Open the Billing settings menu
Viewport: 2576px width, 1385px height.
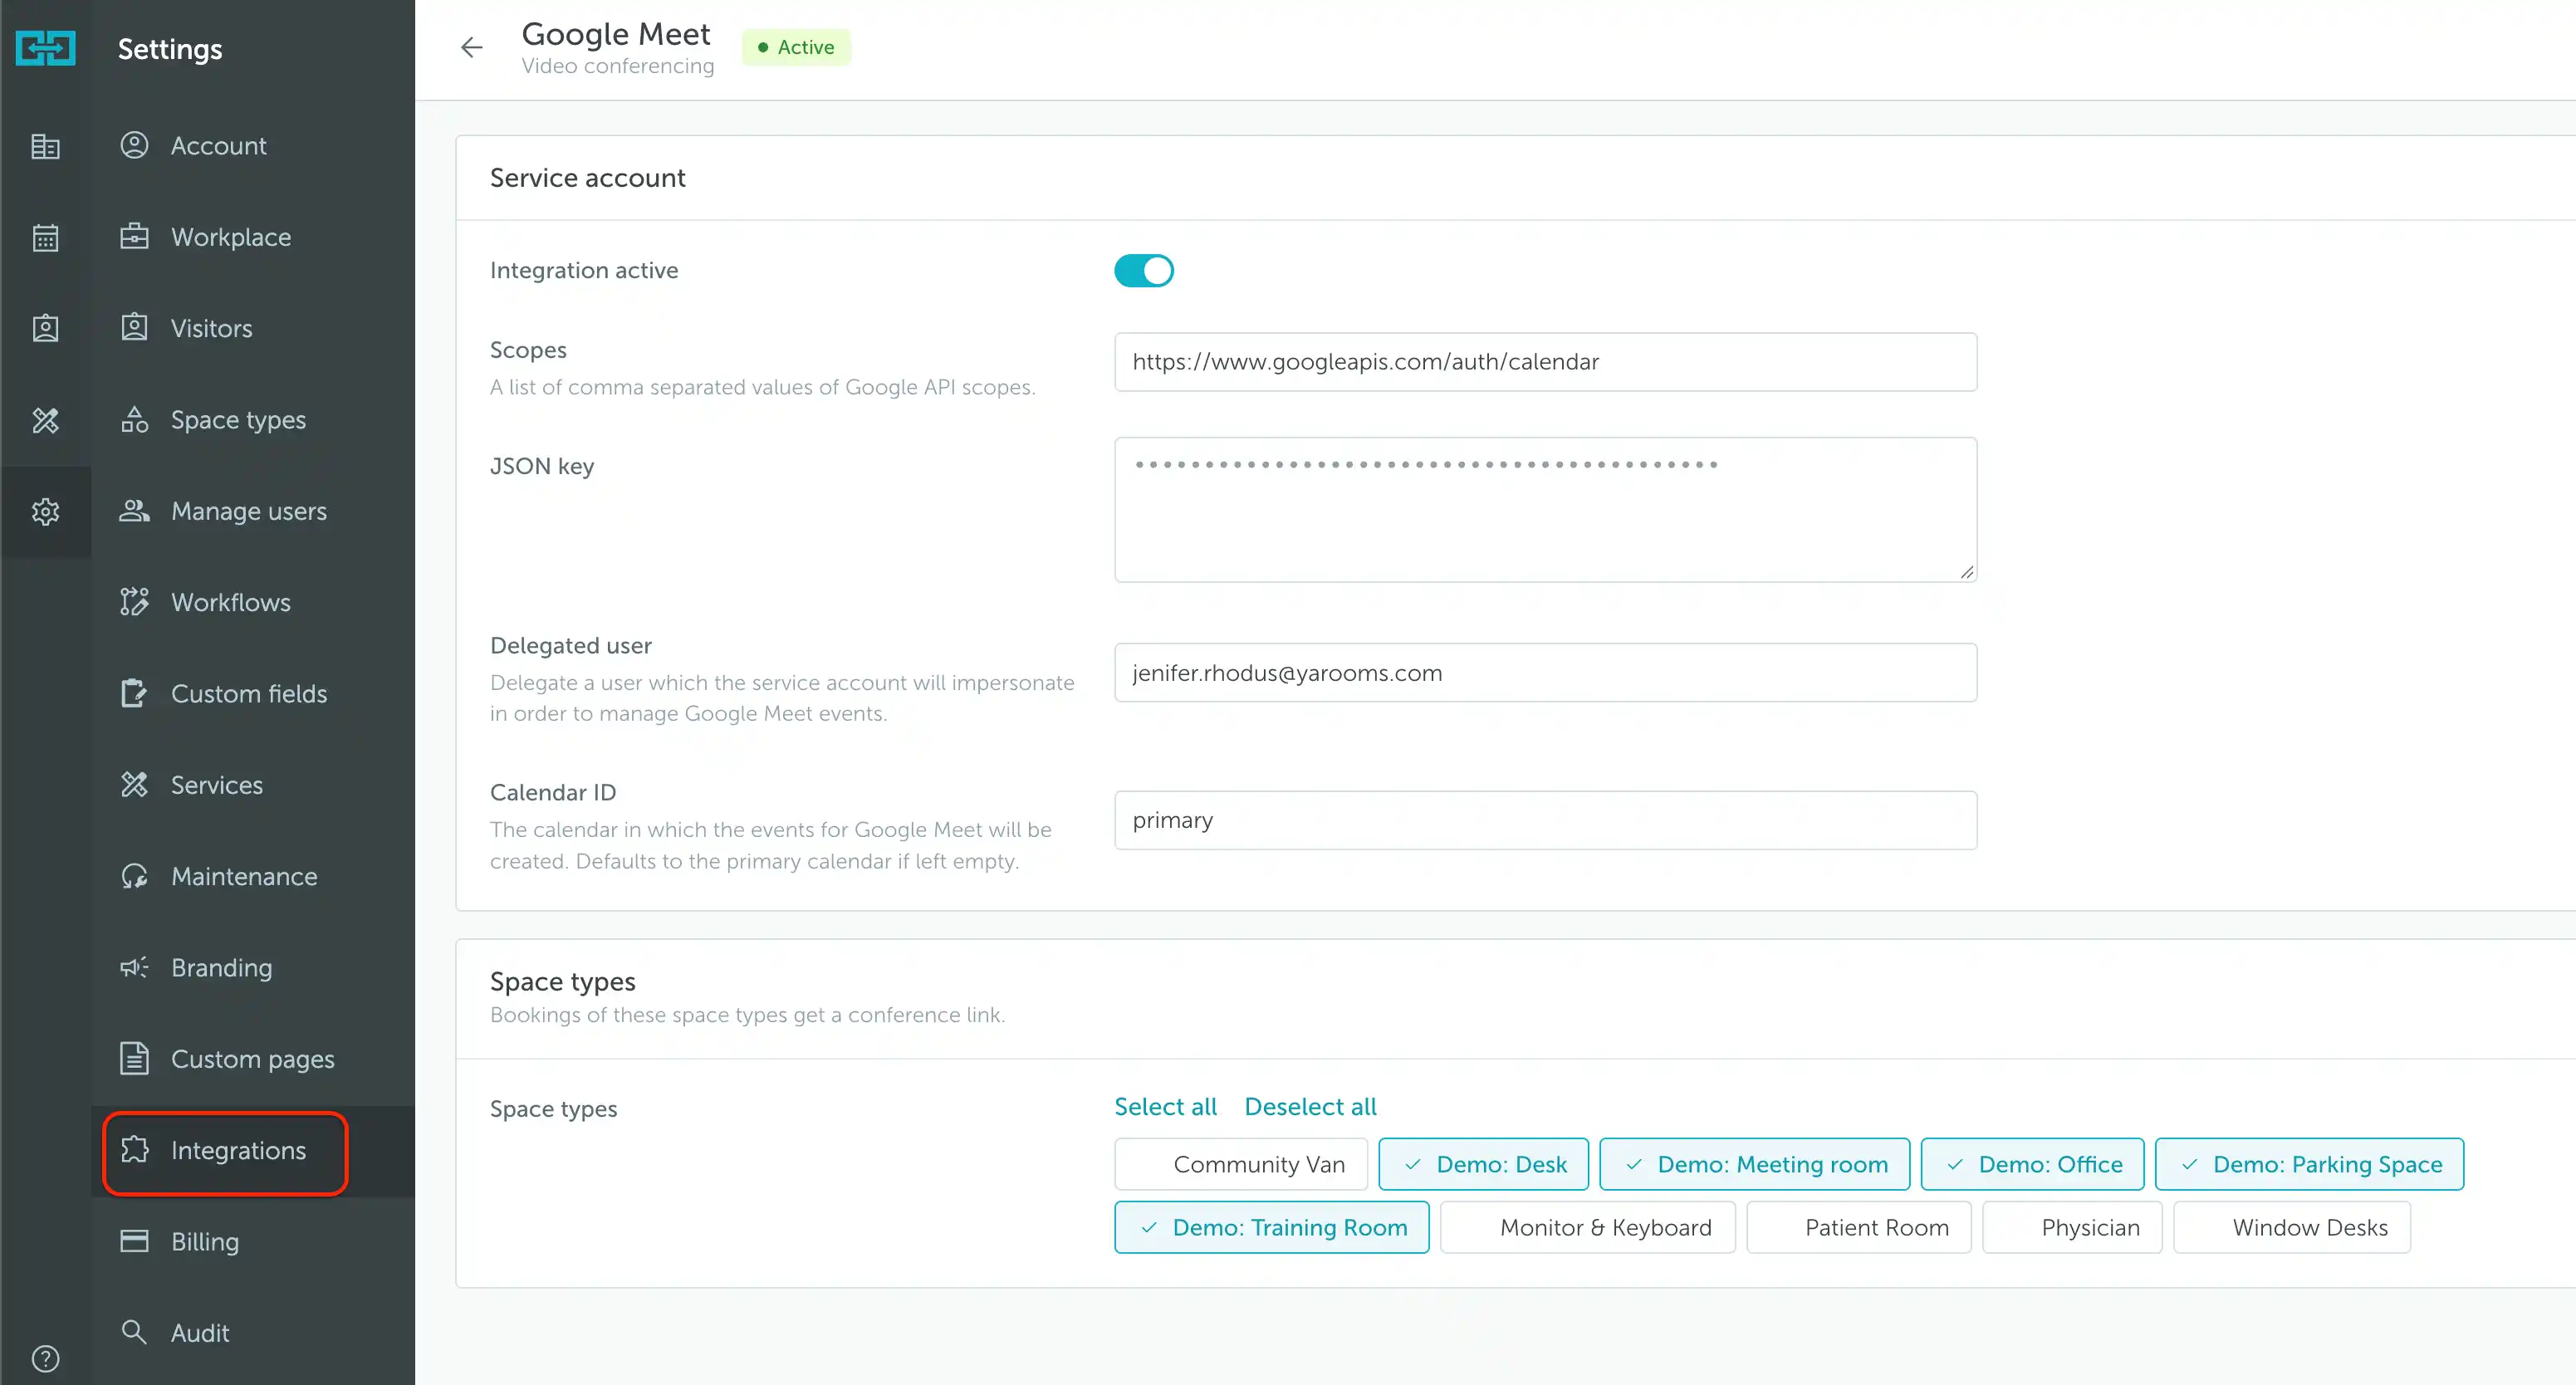[253, 1241]
